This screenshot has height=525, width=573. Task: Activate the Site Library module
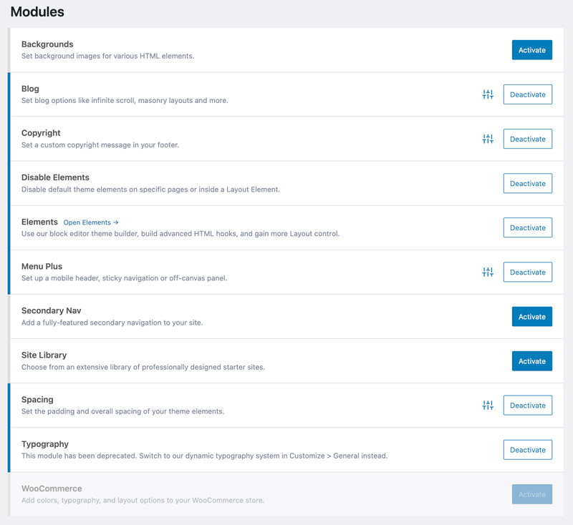click(x=531, y=361)
